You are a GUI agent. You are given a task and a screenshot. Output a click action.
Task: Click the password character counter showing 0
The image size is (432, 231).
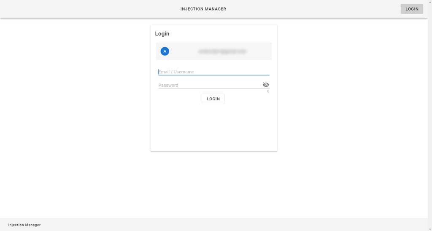click(x=268, y=91)
